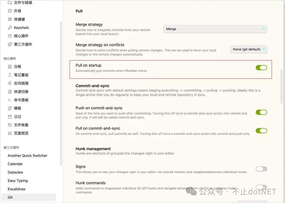Click the Hotkeys (快捷键) command icon

10,19
